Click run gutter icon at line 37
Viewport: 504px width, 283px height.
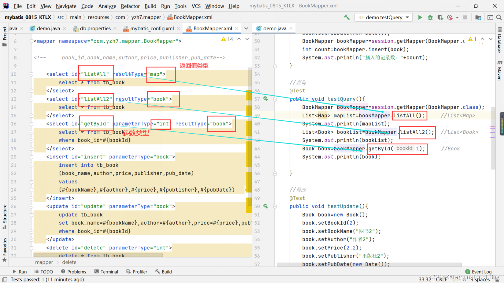coord(266,99)
